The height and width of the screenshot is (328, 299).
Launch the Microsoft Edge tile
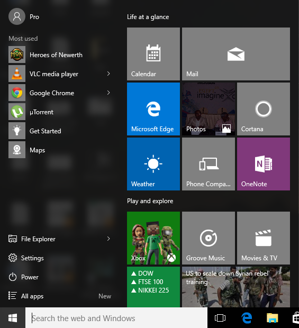pos(153,109)
